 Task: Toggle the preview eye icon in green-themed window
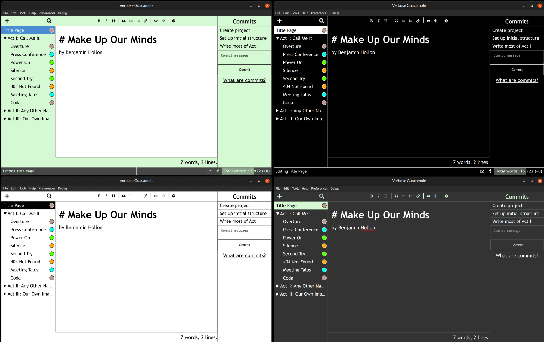(156, 21)
